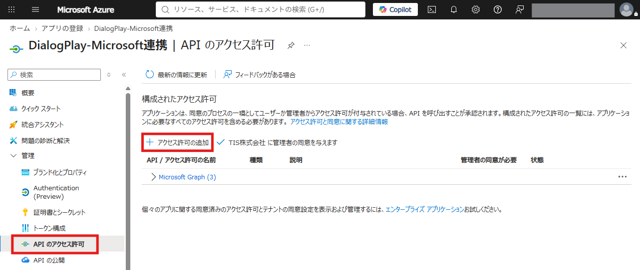Click the API / アクセス許可の名前 column header
This screenshot has width=640, height=270.
click(x=181, y=160)
